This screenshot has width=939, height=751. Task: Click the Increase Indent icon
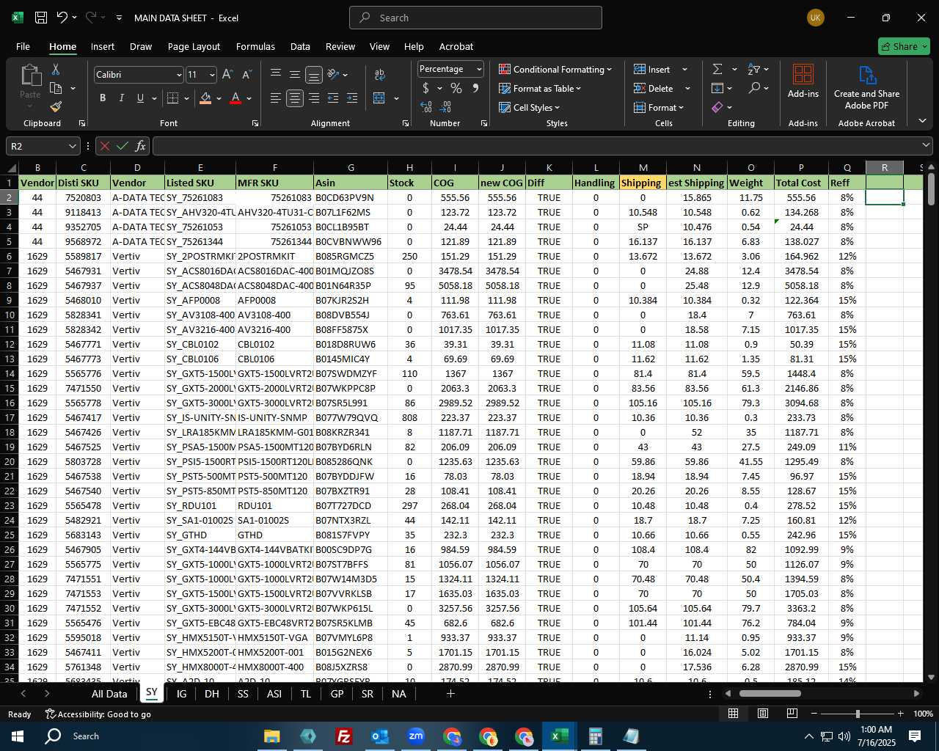352,98
